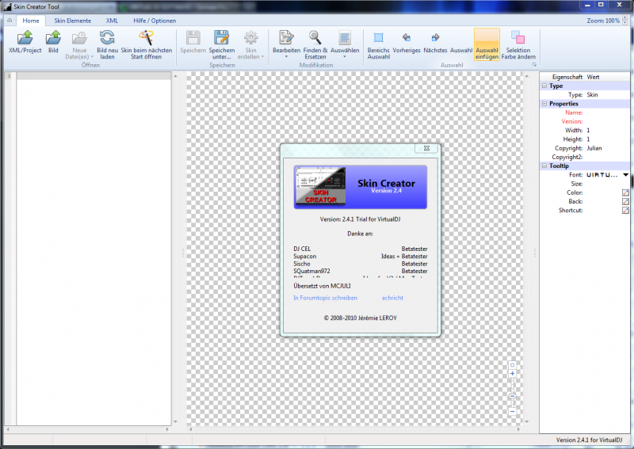Close the about dialog
The height and width of the screenshot is (449, 634).
[426, 148]
